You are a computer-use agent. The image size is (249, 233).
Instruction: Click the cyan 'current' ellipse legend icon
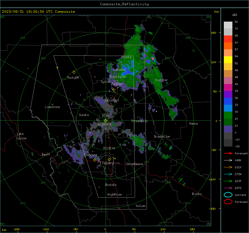coord(228,195)
